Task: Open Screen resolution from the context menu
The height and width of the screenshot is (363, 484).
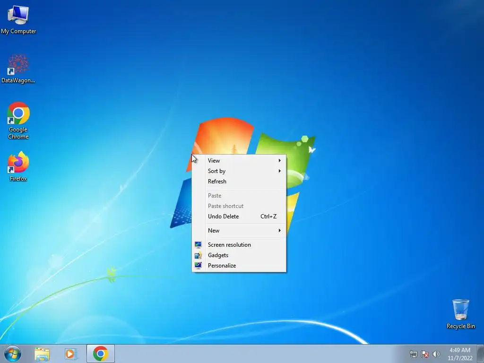Action: pyautogui.click(x=239, y=245)
